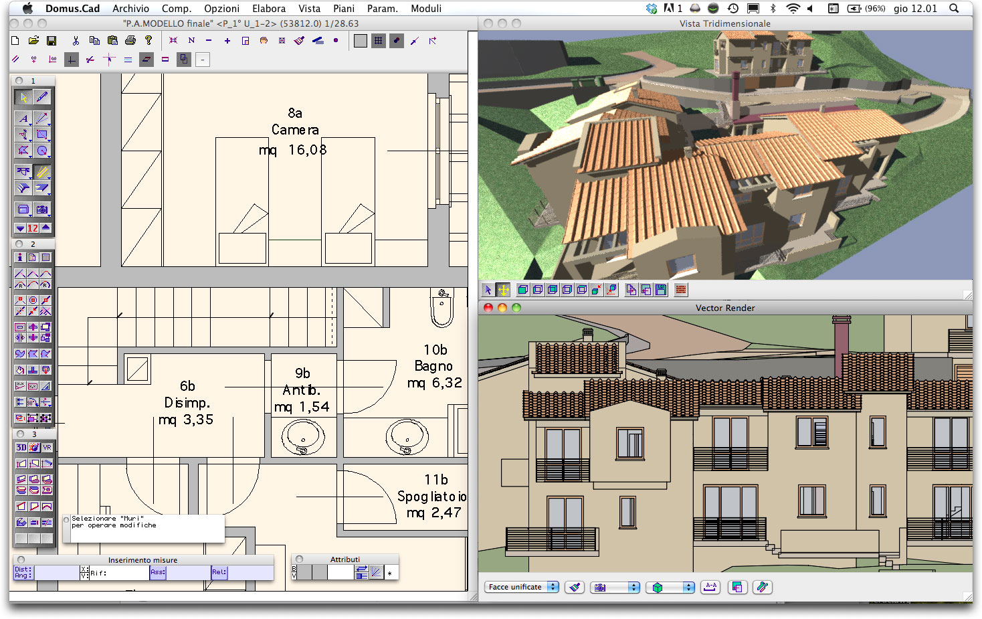The height and width of the screenshot is (619, 982).
Task: Zoom in with the plus icon
Action: (227, 41)
